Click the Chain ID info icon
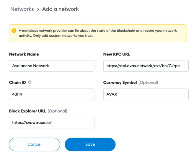The width and height of the screenshot is (194, 156). click(30, 82)
